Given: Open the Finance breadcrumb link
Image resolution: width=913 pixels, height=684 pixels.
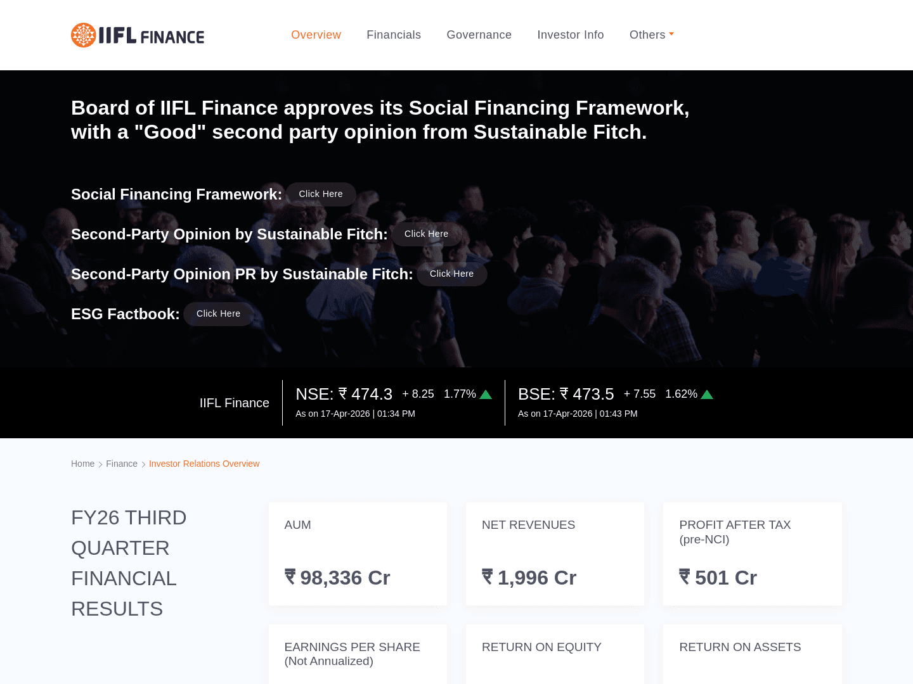Looking at the screenshot, I should 122,464.
